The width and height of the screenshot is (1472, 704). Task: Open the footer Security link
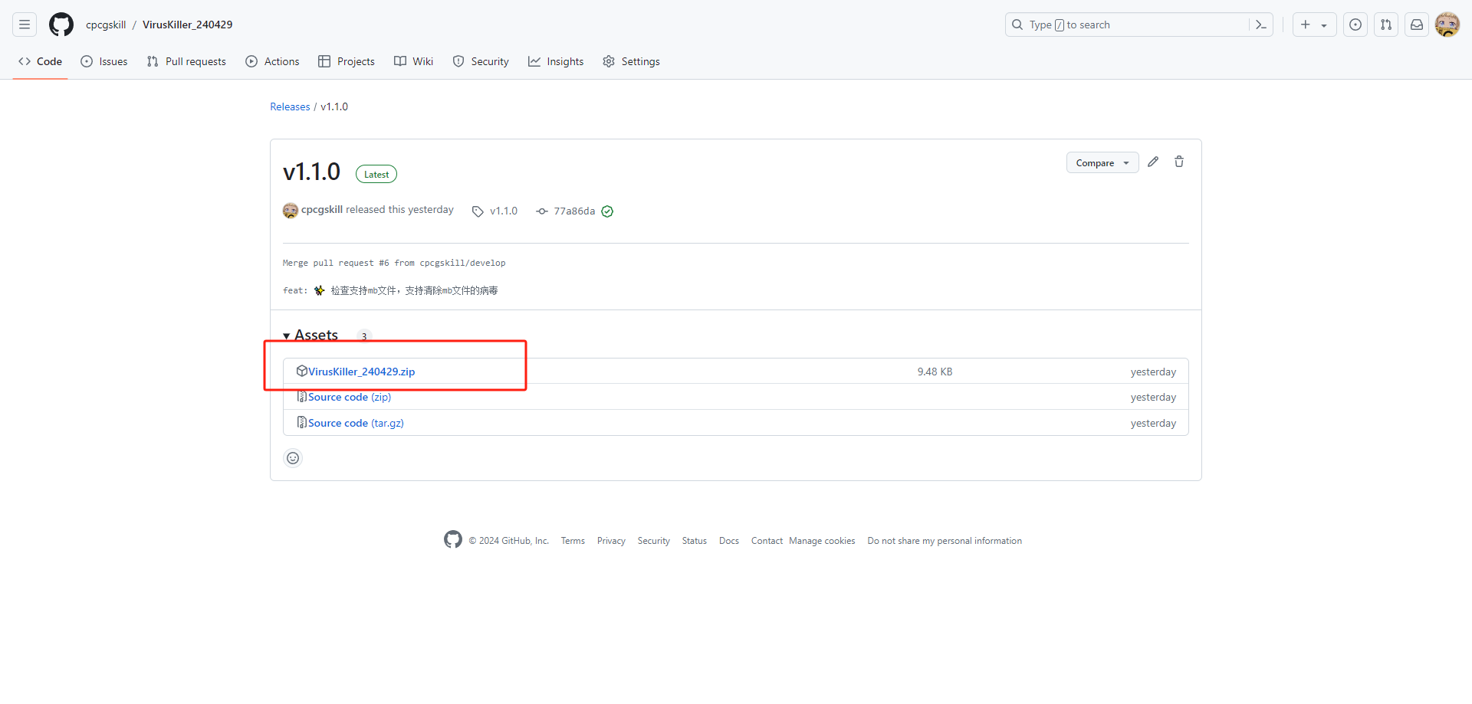coord(654,541)
